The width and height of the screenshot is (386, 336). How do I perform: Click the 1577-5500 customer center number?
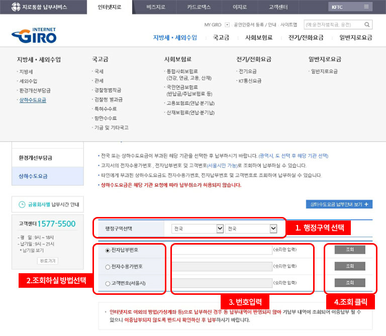(x=56, y=223)
